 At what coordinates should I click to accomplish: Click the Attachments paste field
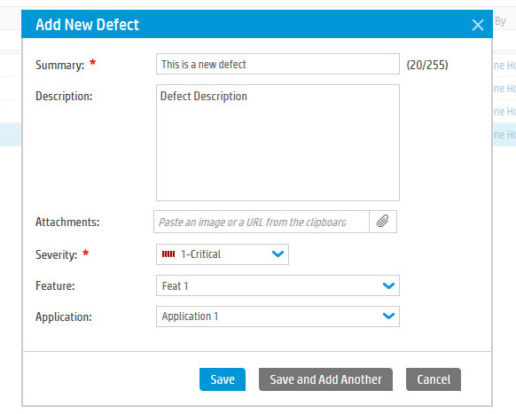coord(262,222)
